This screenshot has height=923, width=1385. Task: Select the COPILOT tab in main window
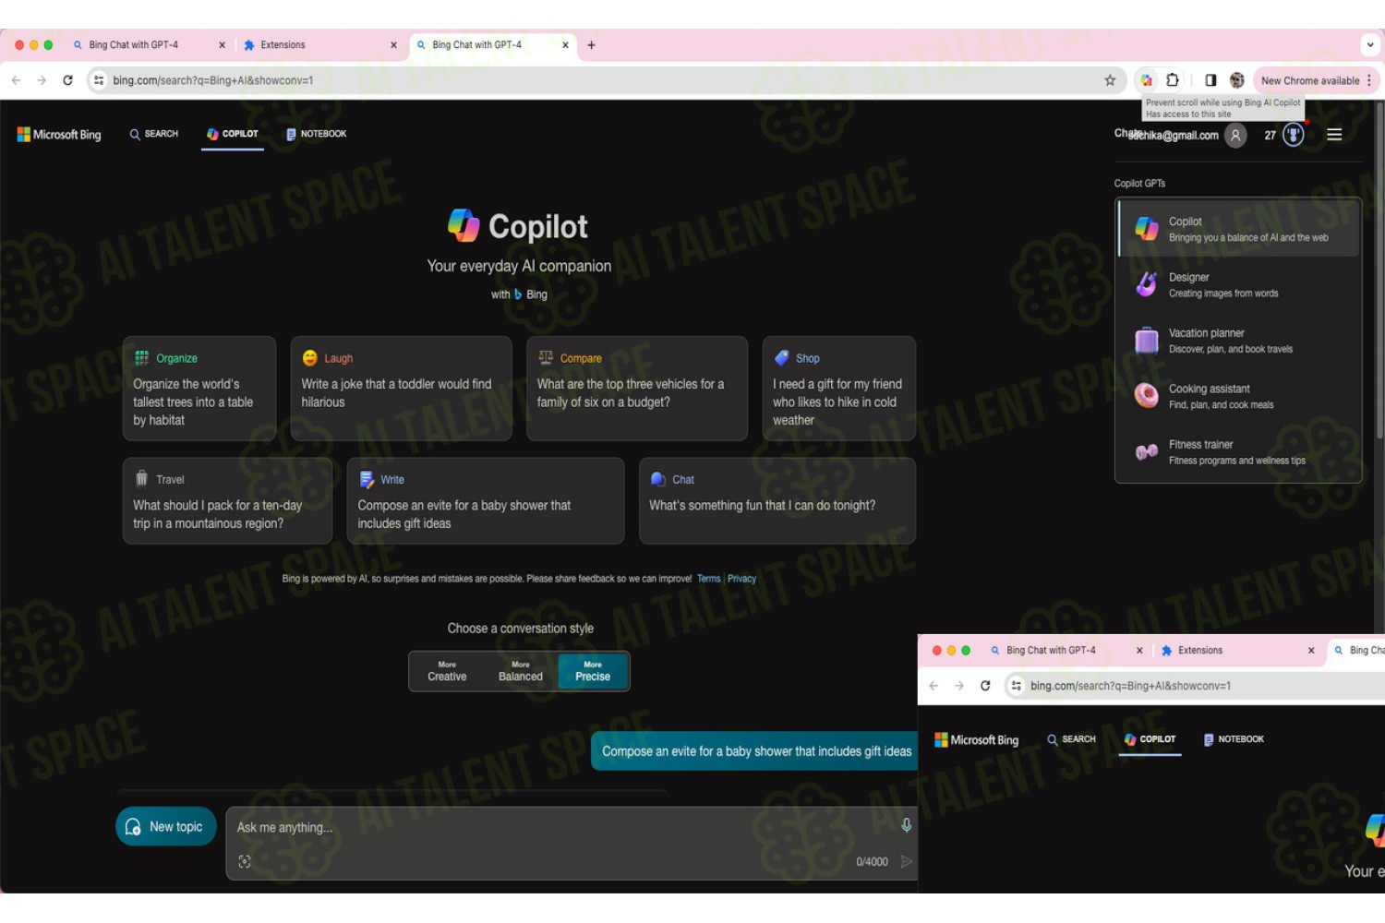(233, 134)
